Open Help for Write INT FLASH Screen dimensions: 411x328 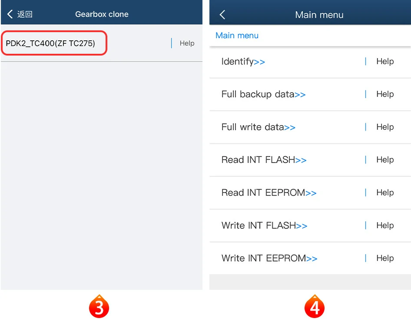[385, 226]
